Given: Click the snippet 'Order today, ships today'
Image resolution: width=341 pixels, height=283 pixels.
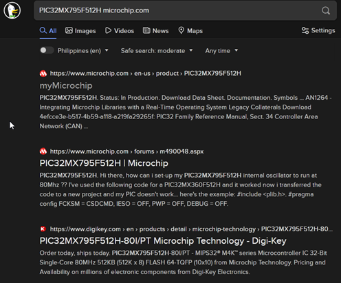Looking at the screenshot, I should [x=183, y=262].
